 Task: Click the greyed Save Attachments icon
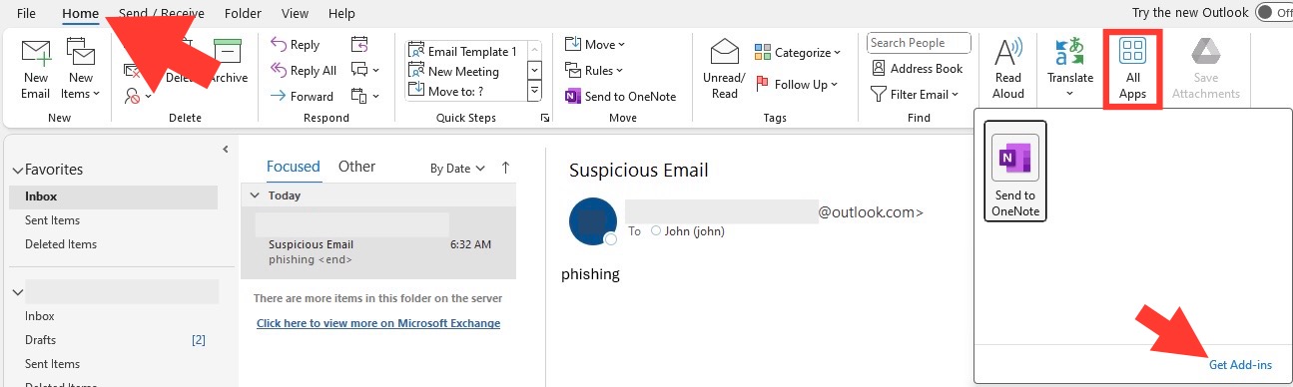pyautogui.click(x=1206, y=69)
